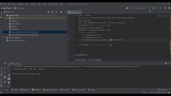Expand all items in the Project panel
The width and height of the screenshot is (171, 96).
[x=52, y=12]
